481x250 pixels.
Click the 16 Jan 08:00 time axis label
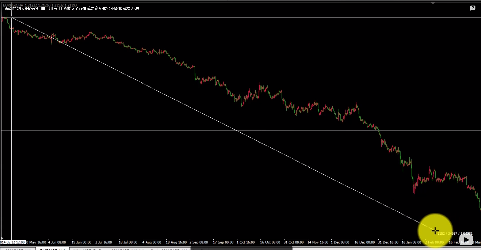pos(411,242)
